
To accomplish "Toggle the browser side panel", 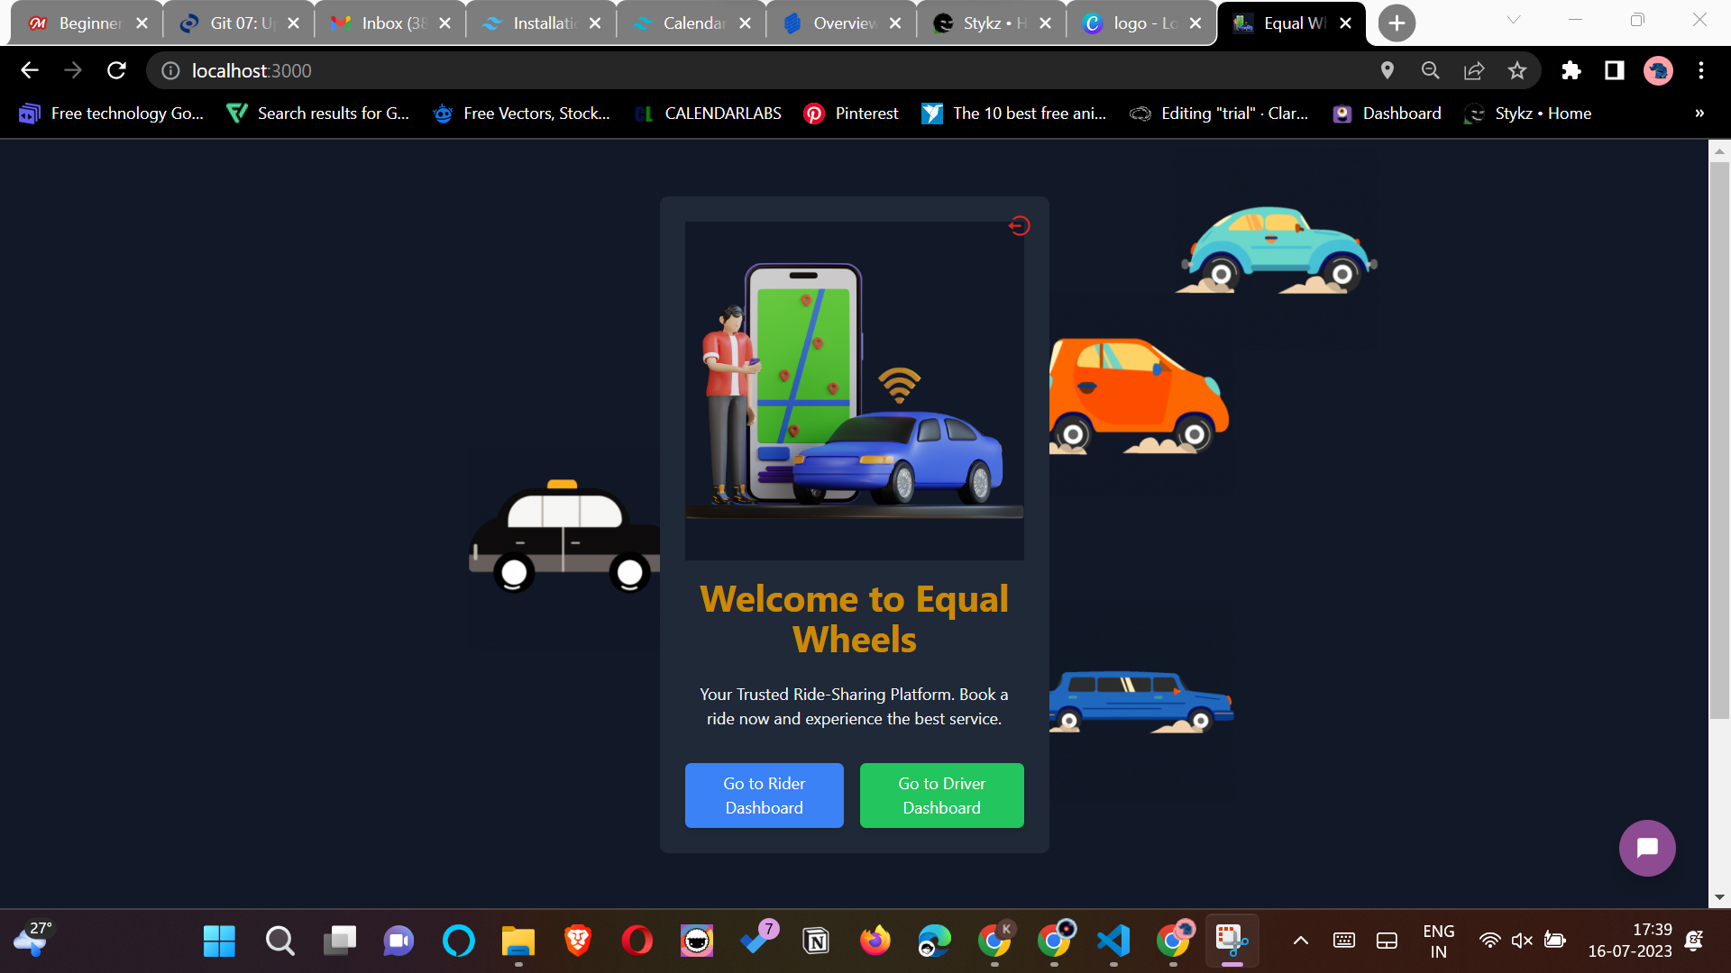I will coord(1615,70).
